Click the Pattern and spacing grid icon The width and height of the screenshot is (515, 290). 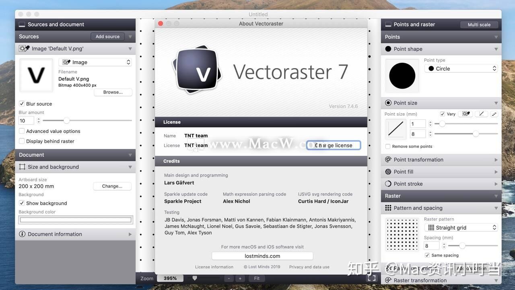click(x=388, y=208)
